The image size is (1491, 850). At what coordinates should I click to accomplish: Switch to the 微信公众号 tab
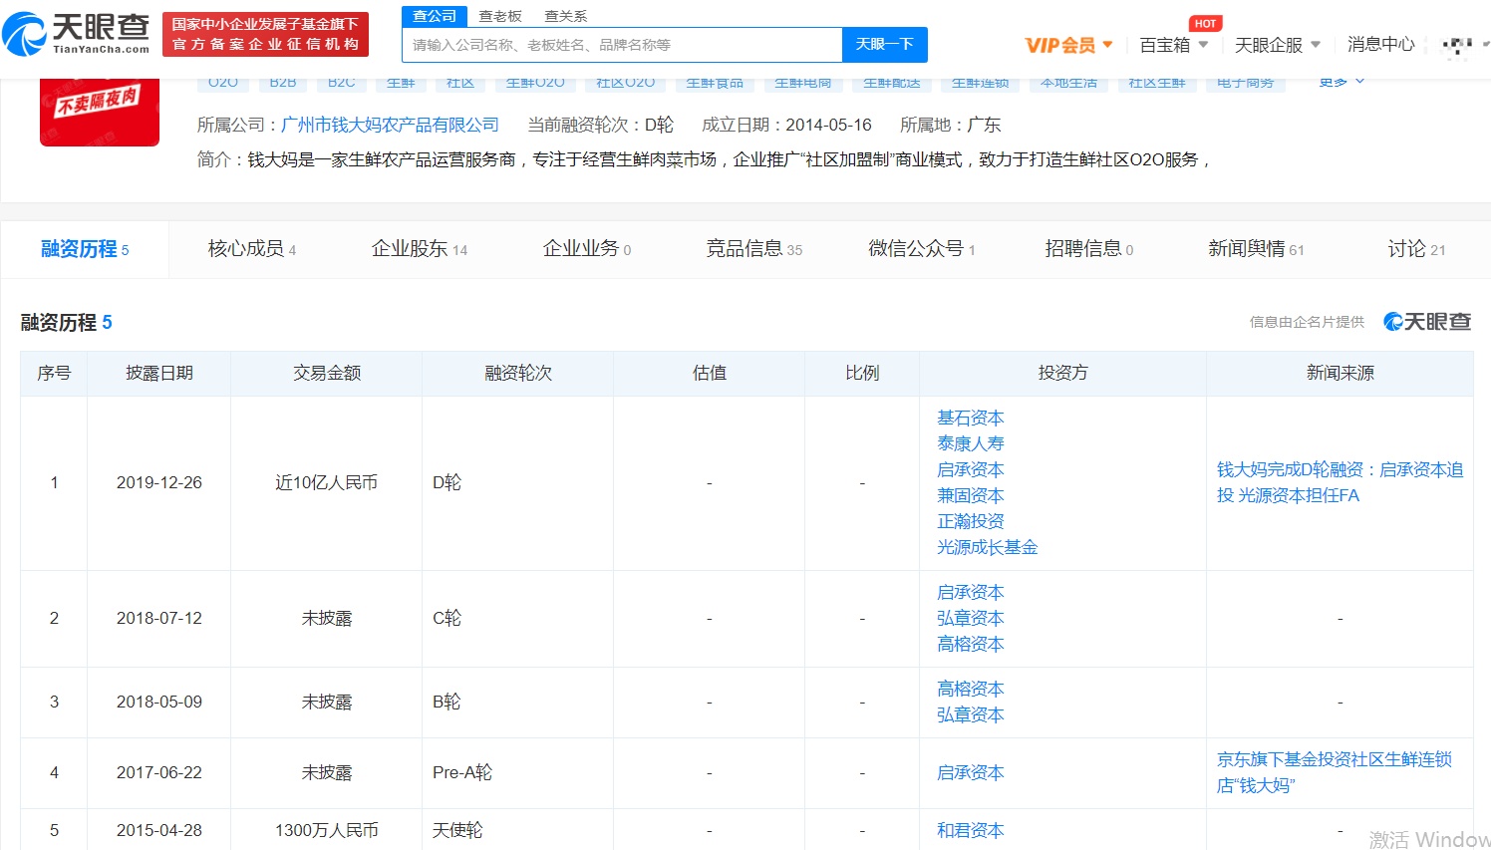pyautogui.click(x=922, y=249)
